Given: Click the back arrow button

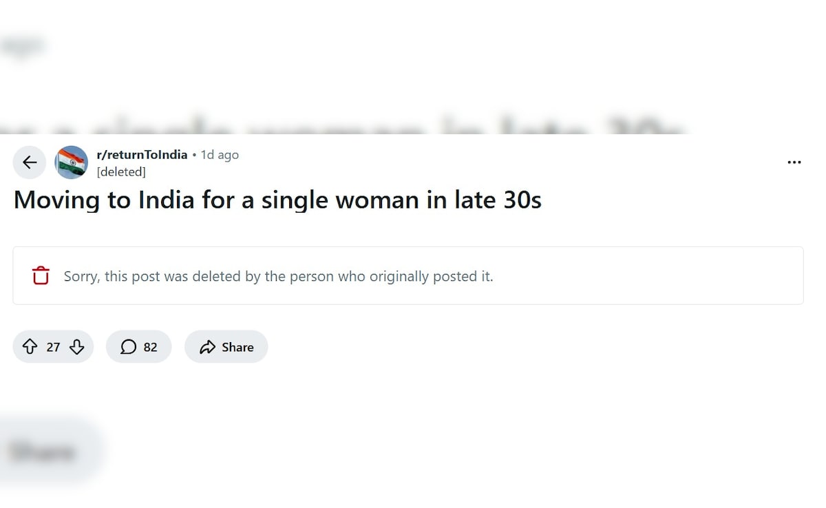Looking at the screenshot, I should coord(30,162).
